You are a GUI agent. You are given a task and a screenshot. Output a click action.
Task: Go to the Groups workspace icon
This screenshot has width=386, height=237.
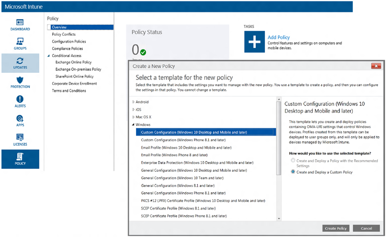(20, 43)
